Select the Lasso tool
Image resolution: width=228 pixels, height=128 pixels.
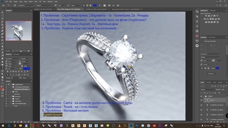pos(2,18)
